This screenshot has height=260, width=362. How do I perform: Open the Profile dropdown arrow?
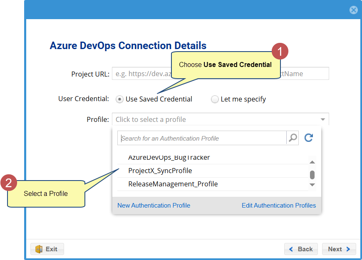point(323,120)
